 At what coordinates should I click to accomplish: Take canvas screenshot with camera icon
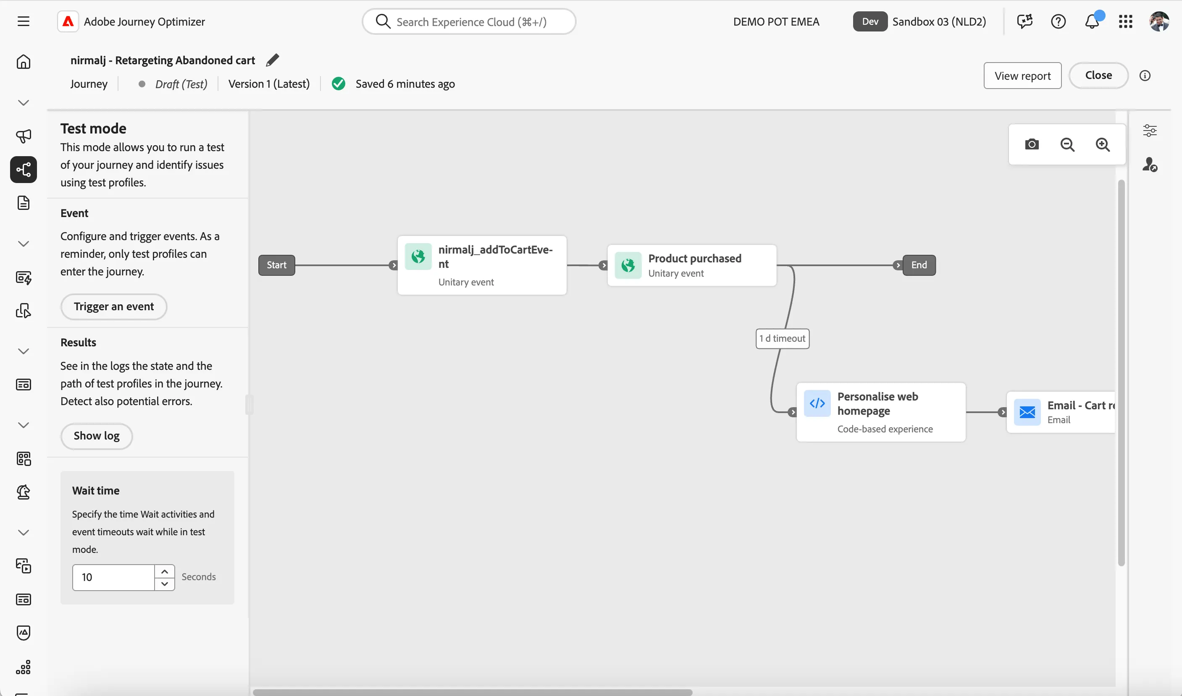pyautogui.click(x=1031, y=144)
